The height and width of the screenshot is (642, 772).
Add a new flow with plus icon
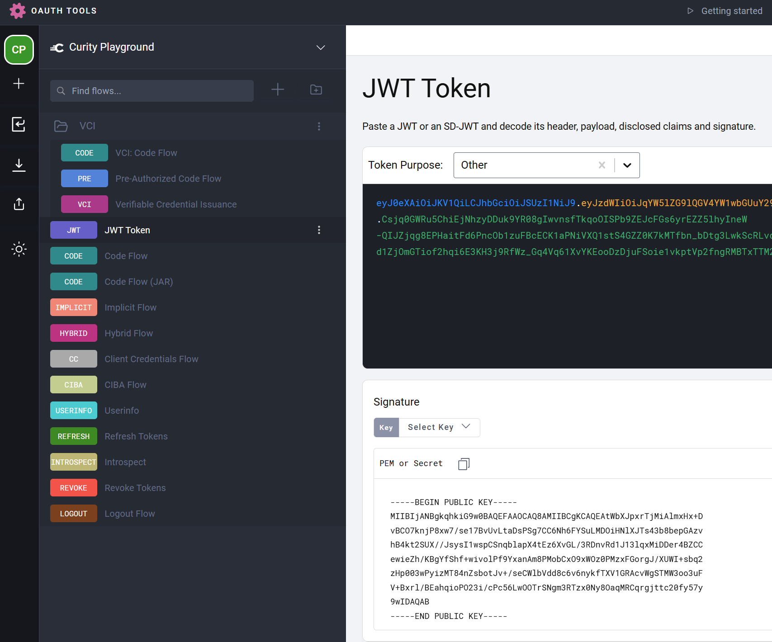coord(278,90)
